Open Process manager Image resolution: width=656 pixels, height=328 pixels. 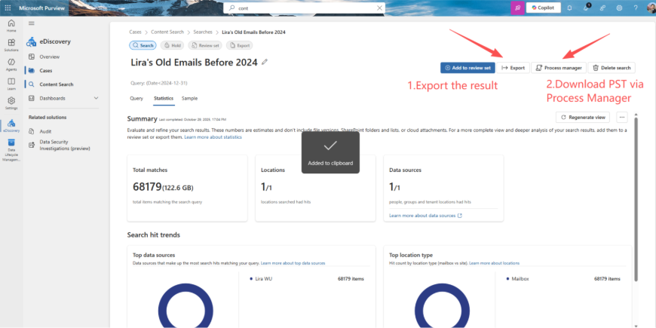coord(559,68)
